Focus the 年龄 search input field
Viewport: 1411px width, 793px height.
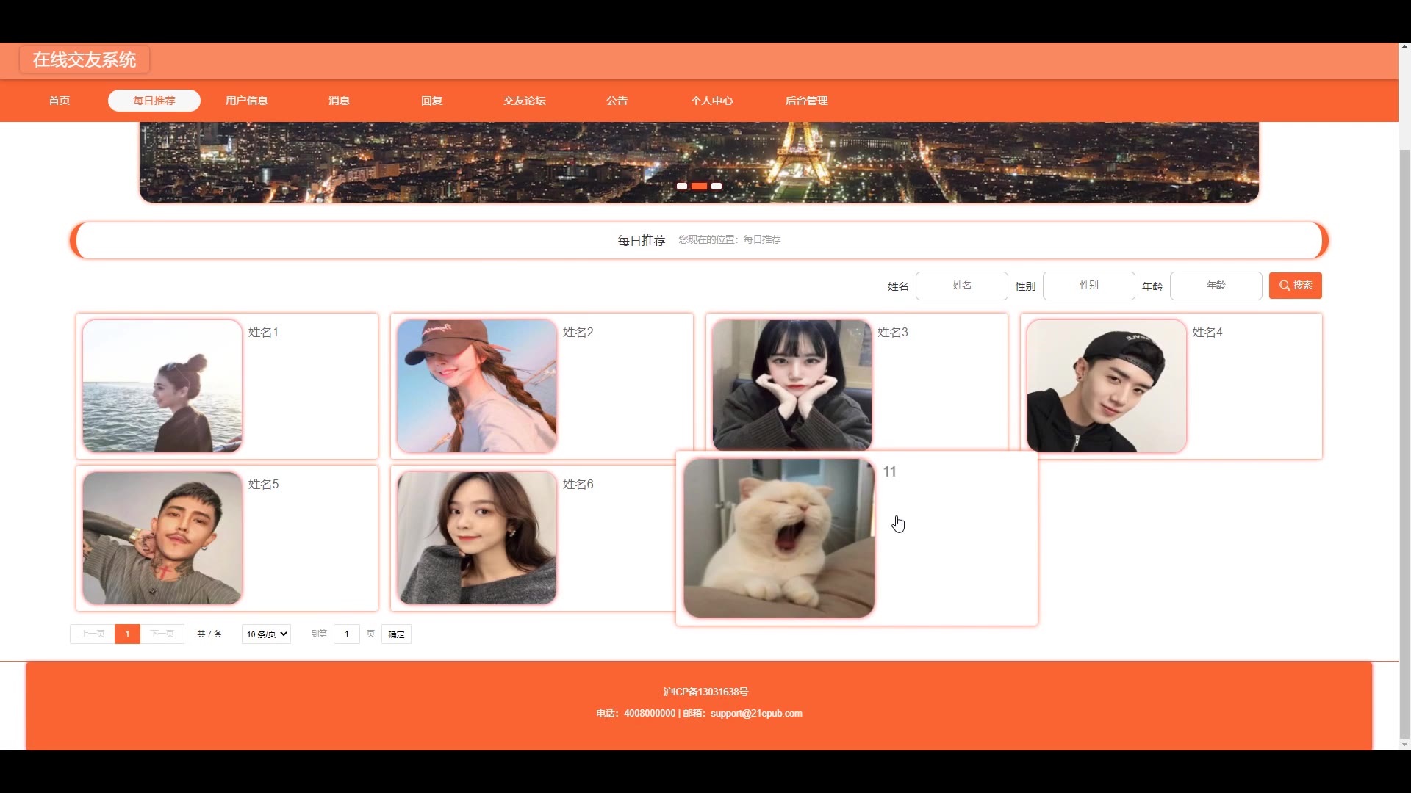pos(1216,286)
